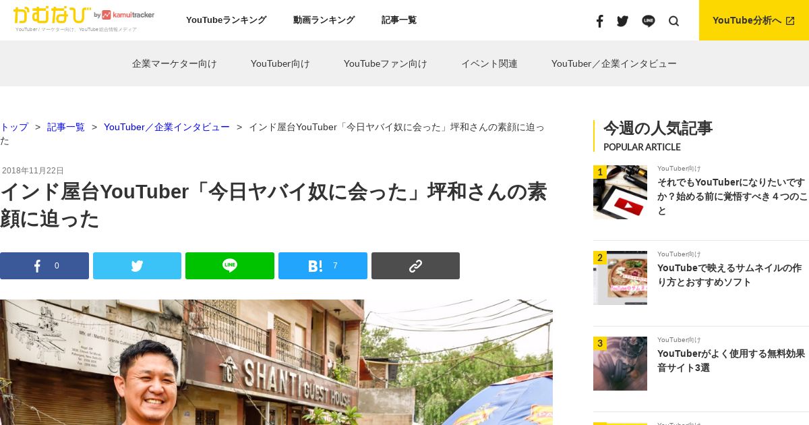Select 企業マーケター向け category tab
The height and width of the screenshot is (425, 809).
(175, 63)
